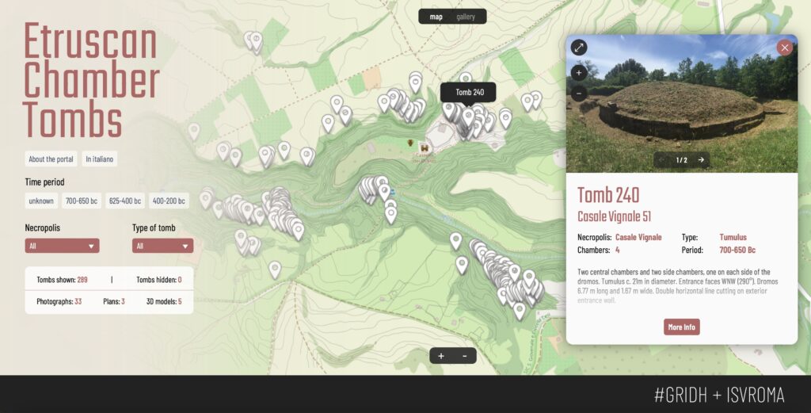811x413 pixels.
Task: Switch language with In italiano
Action: click(100, 159)
